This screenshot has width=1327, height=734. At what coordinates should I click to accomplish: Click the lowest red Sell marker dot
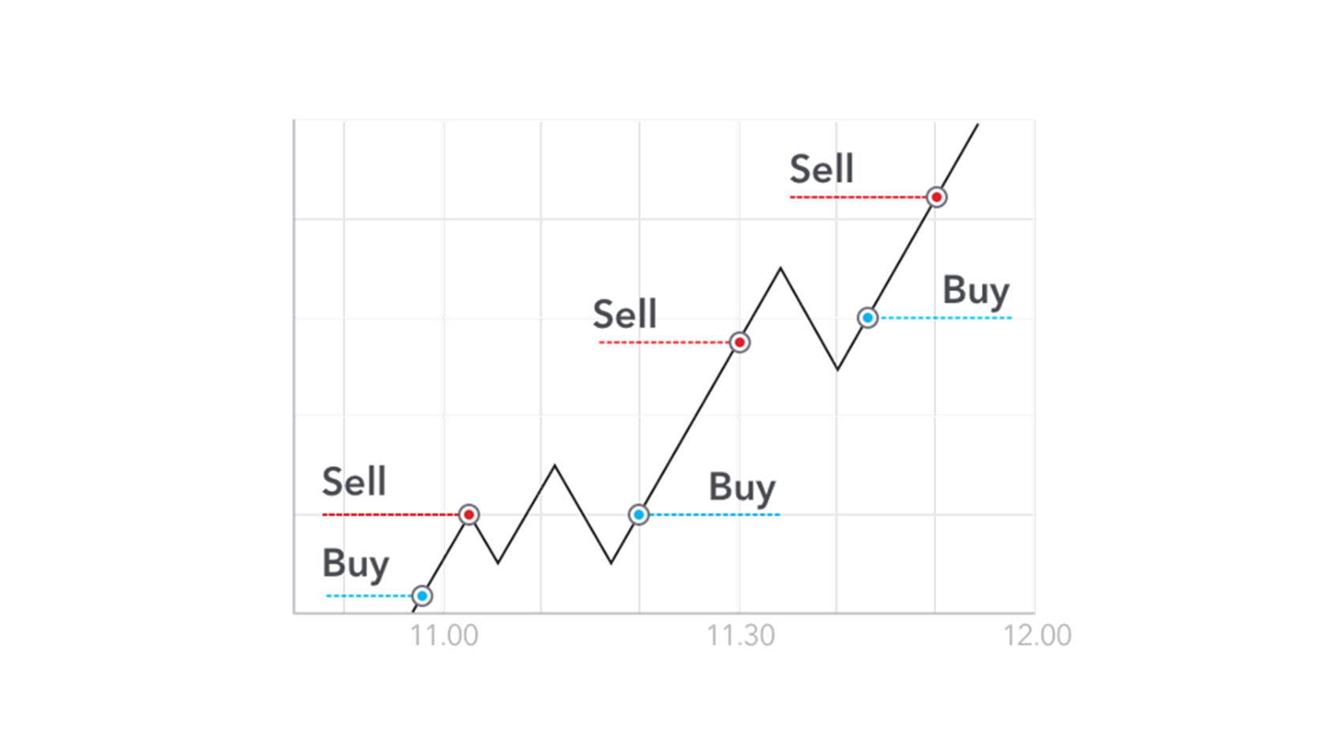click(468, 515)
